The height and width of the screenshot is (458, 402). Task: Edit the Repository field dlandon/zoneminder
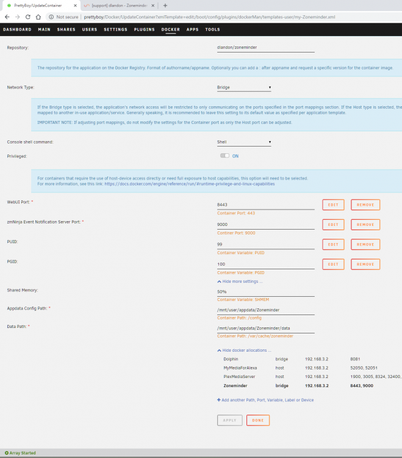click(x=265, y=48)
